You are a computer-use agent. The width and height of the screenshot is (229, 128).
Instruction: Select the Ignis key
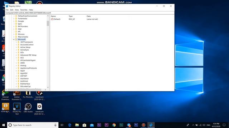tap(20, 24)
